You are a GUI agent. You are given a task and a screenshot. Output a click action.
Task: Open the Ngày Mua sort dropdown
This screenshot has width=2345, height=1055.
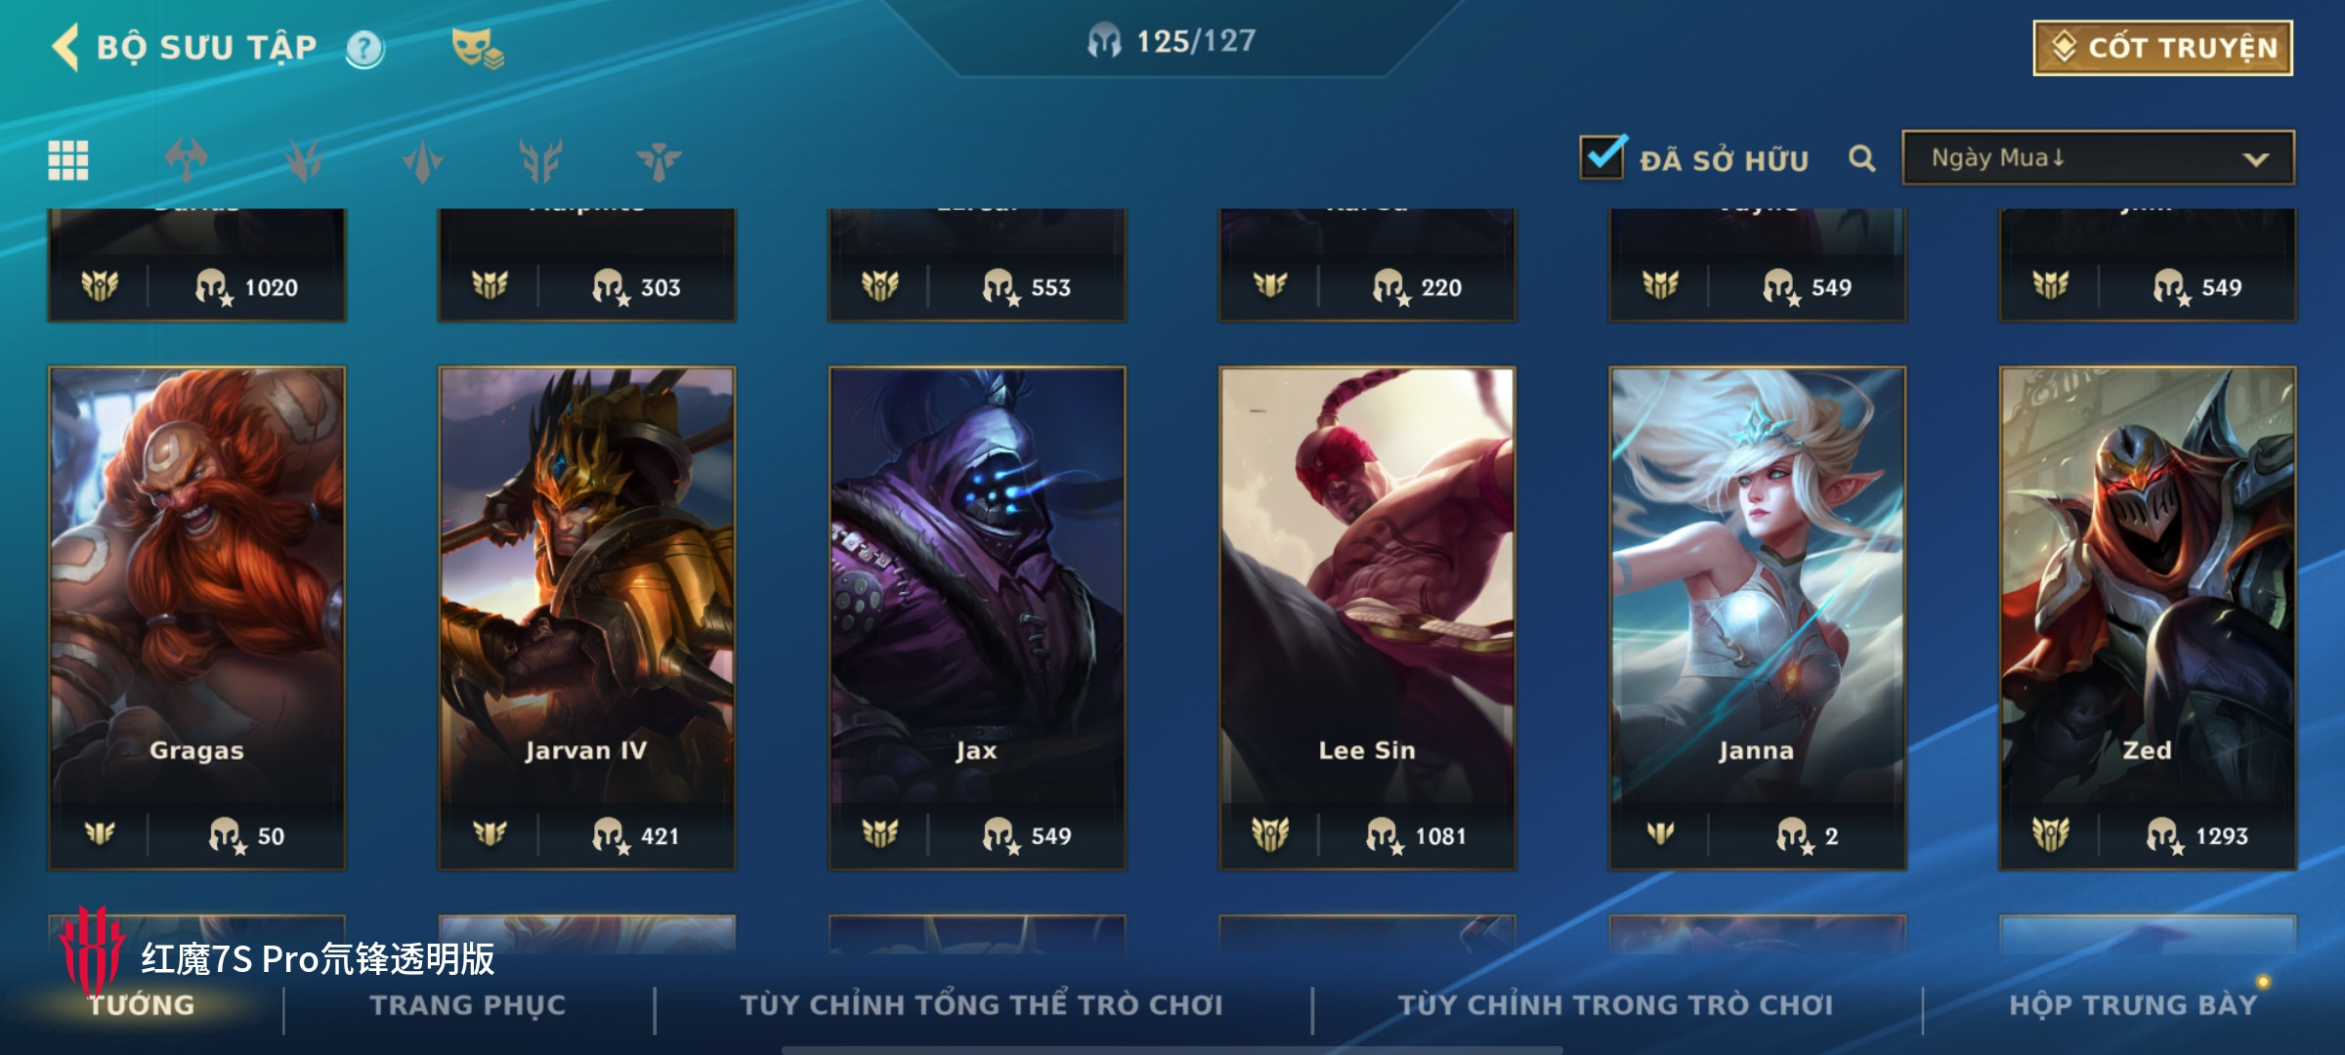pos(2098,157)
